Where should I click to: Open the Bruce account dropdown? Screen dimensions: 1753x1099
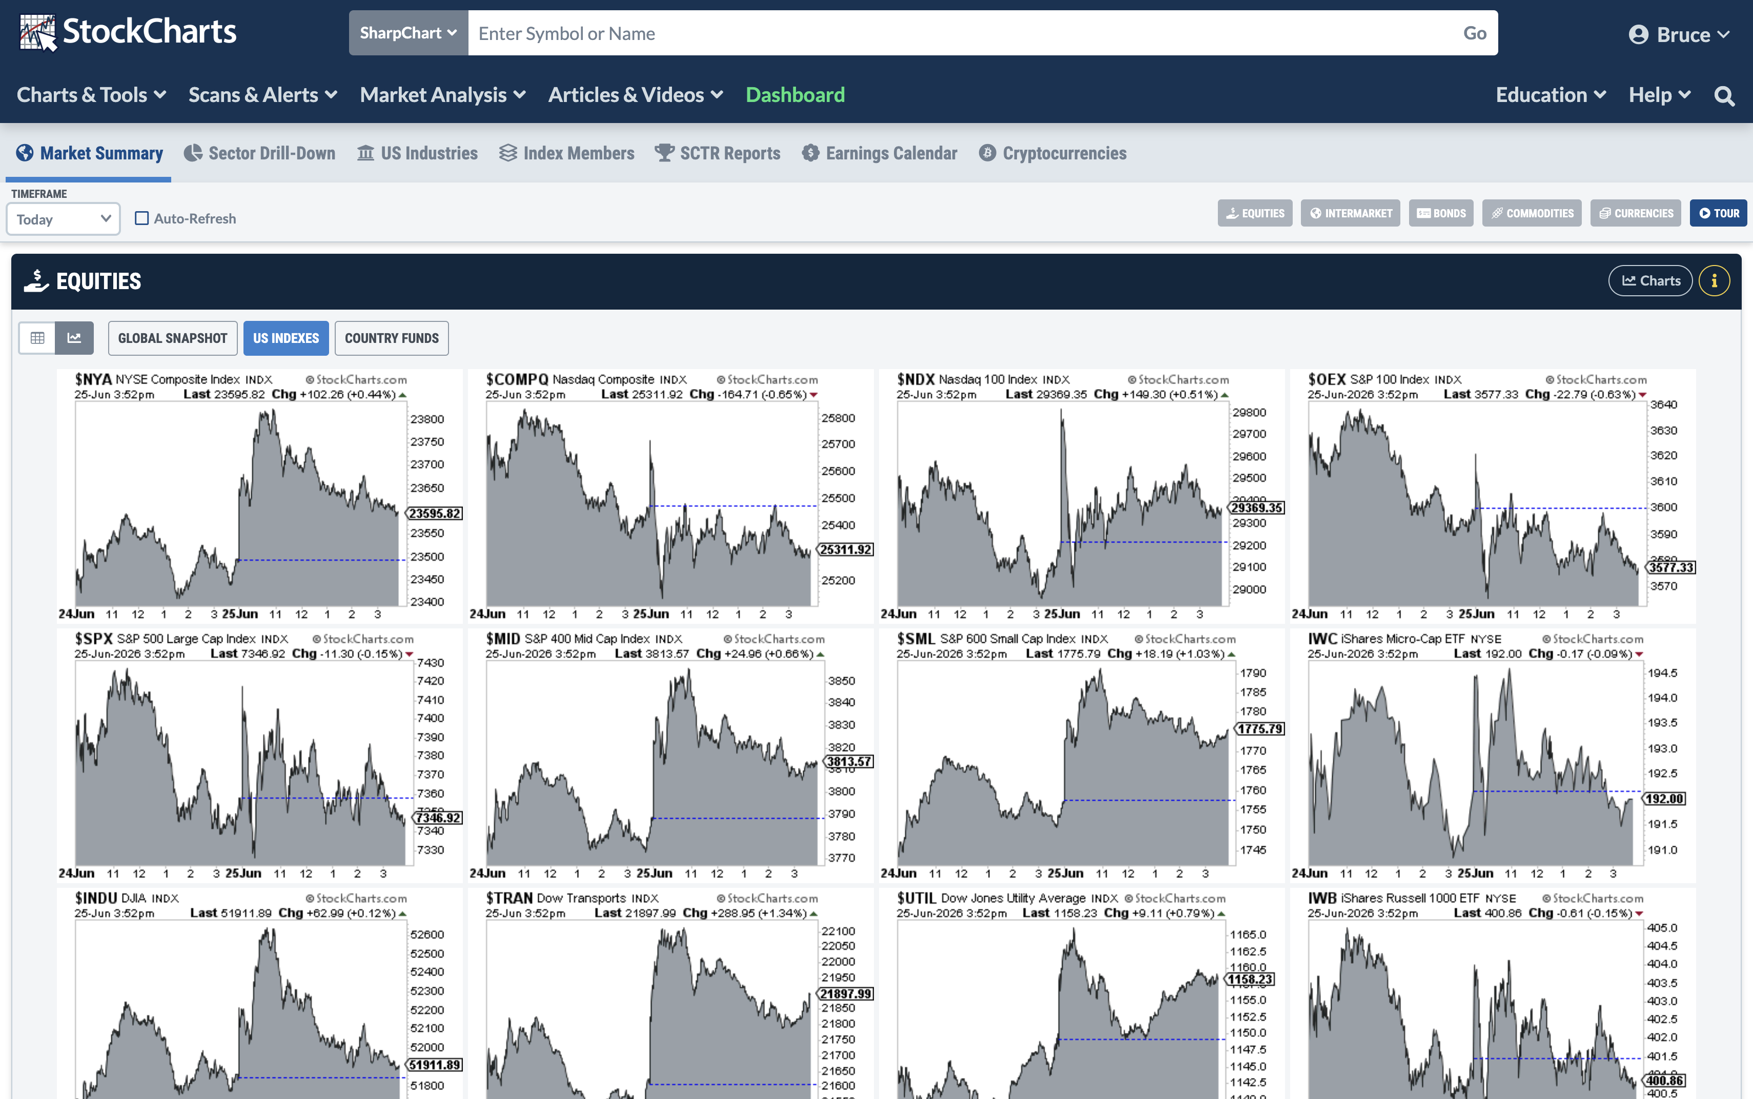[1679, 34]
